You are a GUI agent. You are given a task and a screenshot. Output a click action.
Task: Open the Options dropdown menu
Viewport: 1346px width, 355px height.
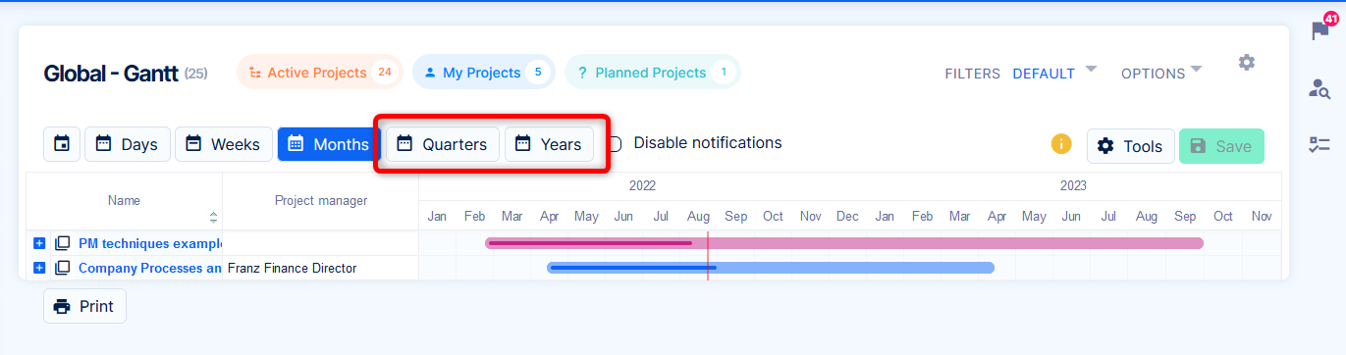(1162, 73)
